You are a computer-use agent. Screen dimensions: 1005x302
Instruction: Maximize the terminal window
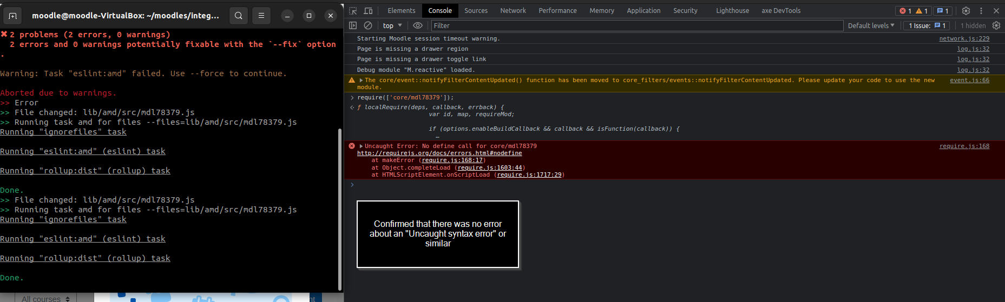click(x=309, y=16)
